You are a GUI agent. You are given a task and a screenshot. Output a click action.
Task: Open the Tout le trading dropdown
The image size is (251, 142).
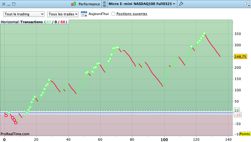click(24, 14)
